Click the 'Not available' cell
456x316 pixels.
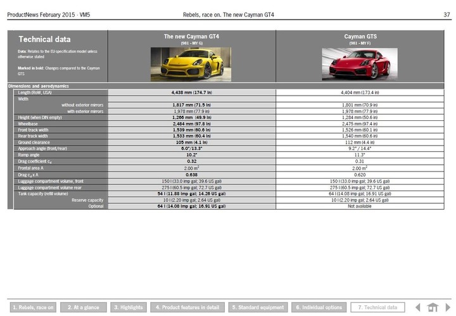point(360,206)
